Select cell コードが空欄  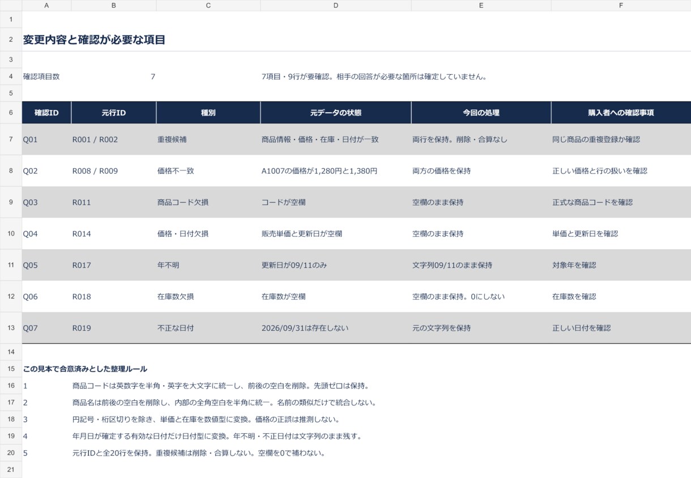pos(336,202)
